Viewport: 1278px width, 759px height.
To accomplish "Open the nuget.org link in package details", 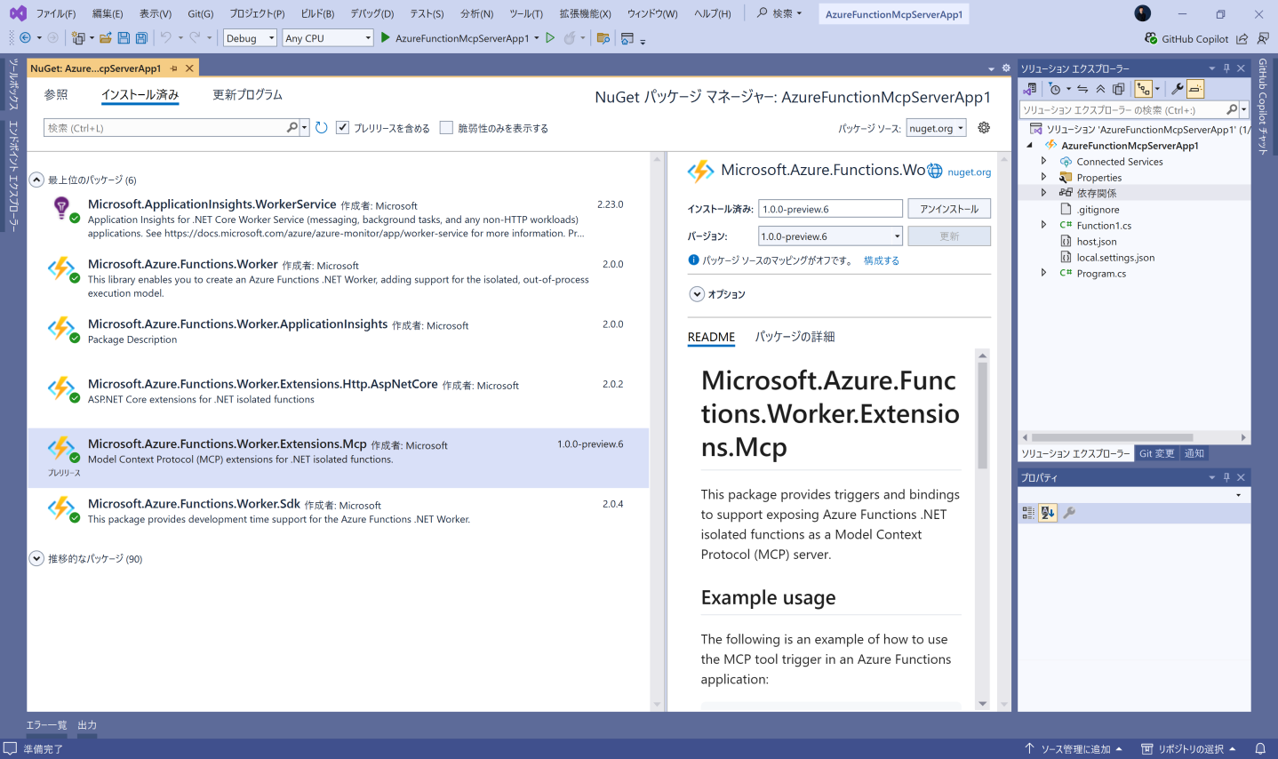I will [x=969, y=172].
